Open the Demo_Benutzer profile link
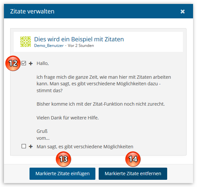 (x=49, y=46)
